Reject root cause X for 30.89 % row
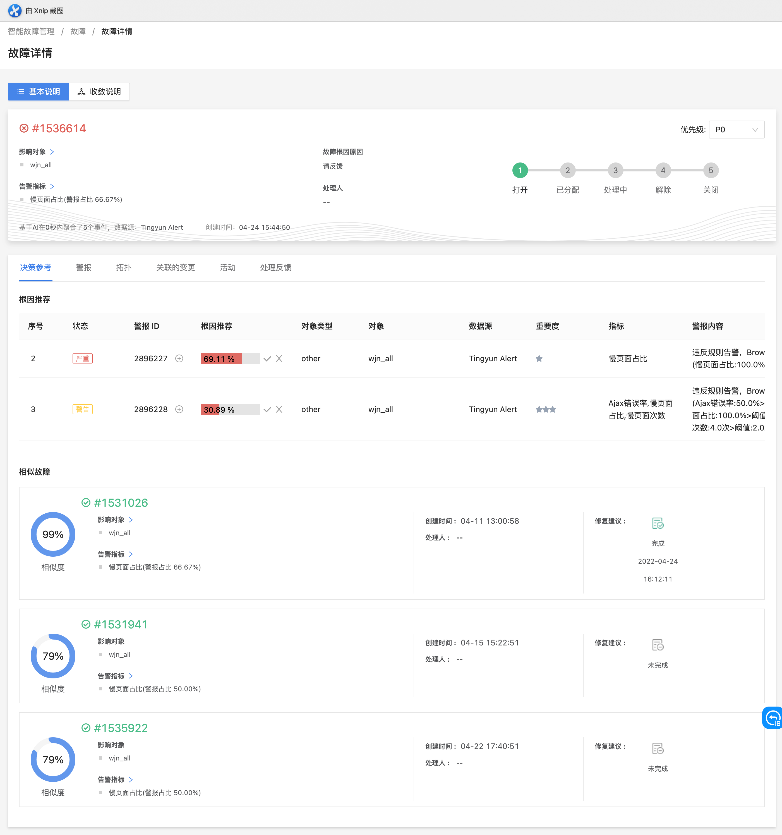Screen dimensions: 782x835 (x=279, y=409)
